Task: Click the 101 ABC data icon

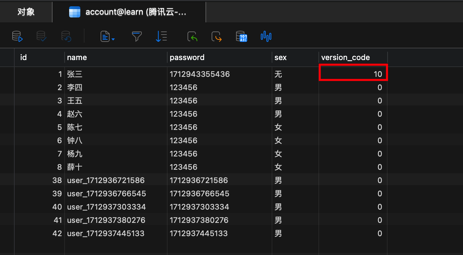Action: [x=242, y=36]
